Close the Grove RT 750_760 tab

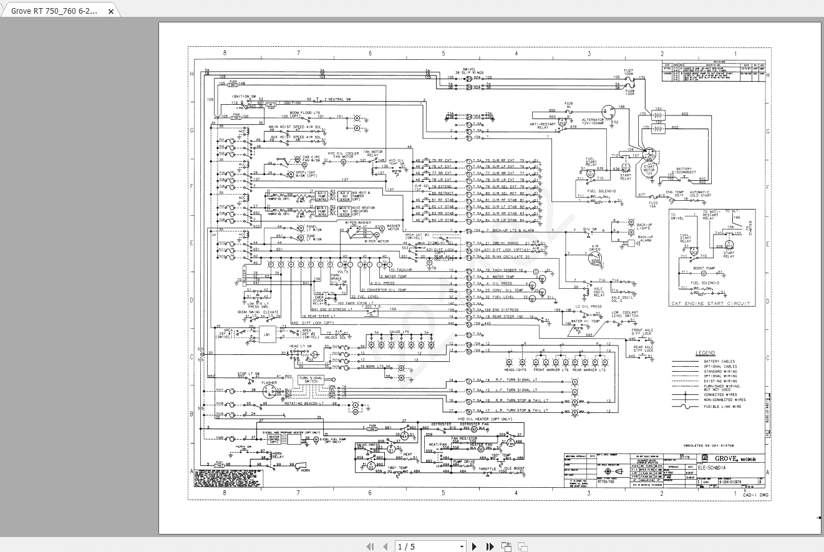pyautogui.click(x=110, y=11)
